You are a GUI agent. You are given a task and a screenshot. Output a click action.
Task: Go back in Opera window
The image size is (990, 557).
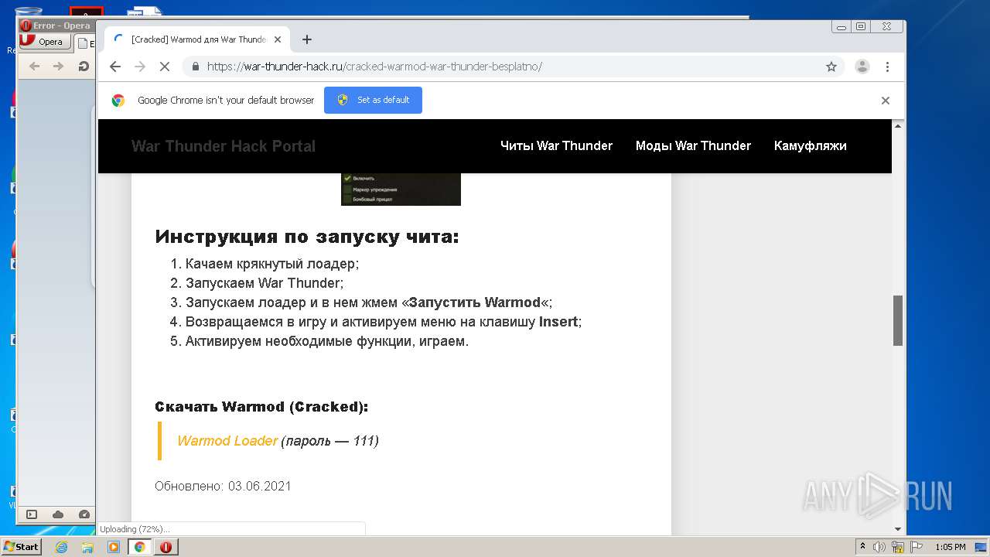34,67
